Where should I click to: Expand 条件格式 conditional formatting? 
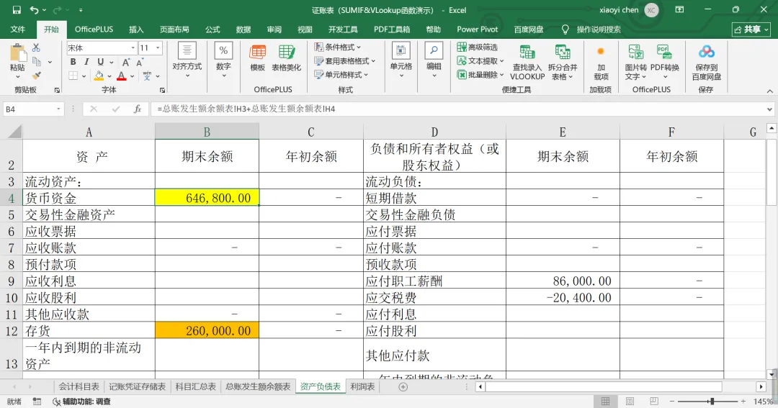coord(337,47)
